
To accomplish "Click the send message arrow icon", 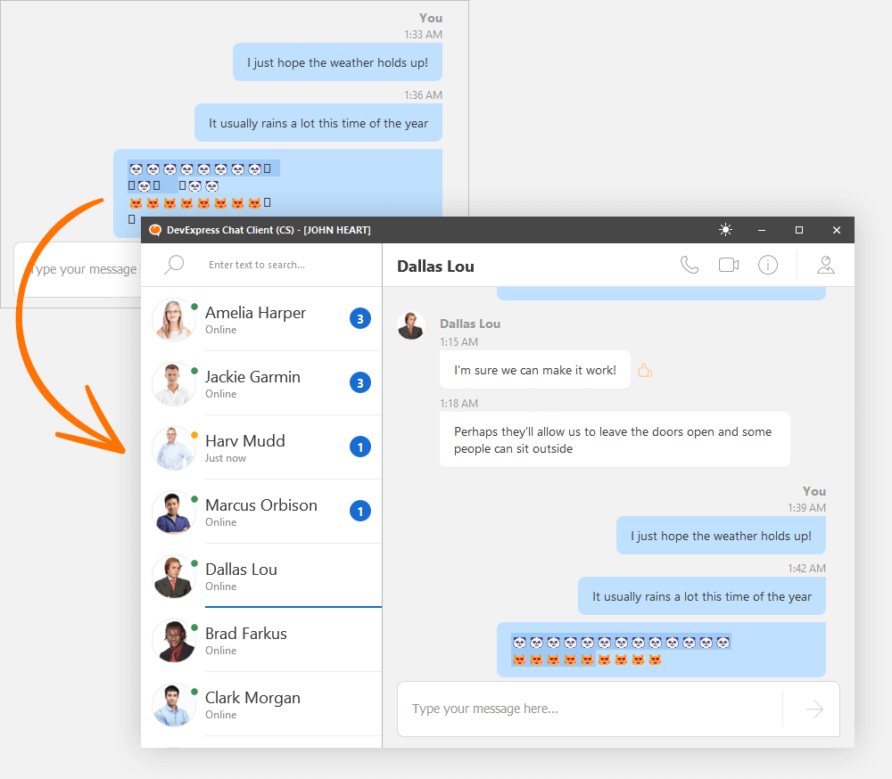I will coord(814,709).
